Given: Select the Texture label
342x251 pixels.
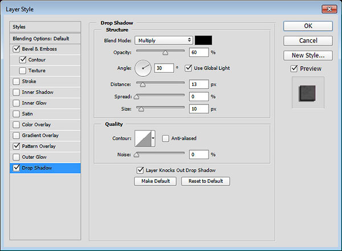Looking at the screenshot, I should point(37,71).
